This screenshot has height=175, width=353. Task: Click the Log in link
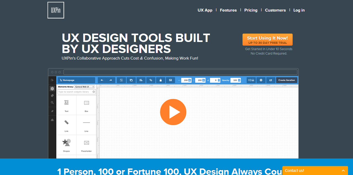(299, 10)
